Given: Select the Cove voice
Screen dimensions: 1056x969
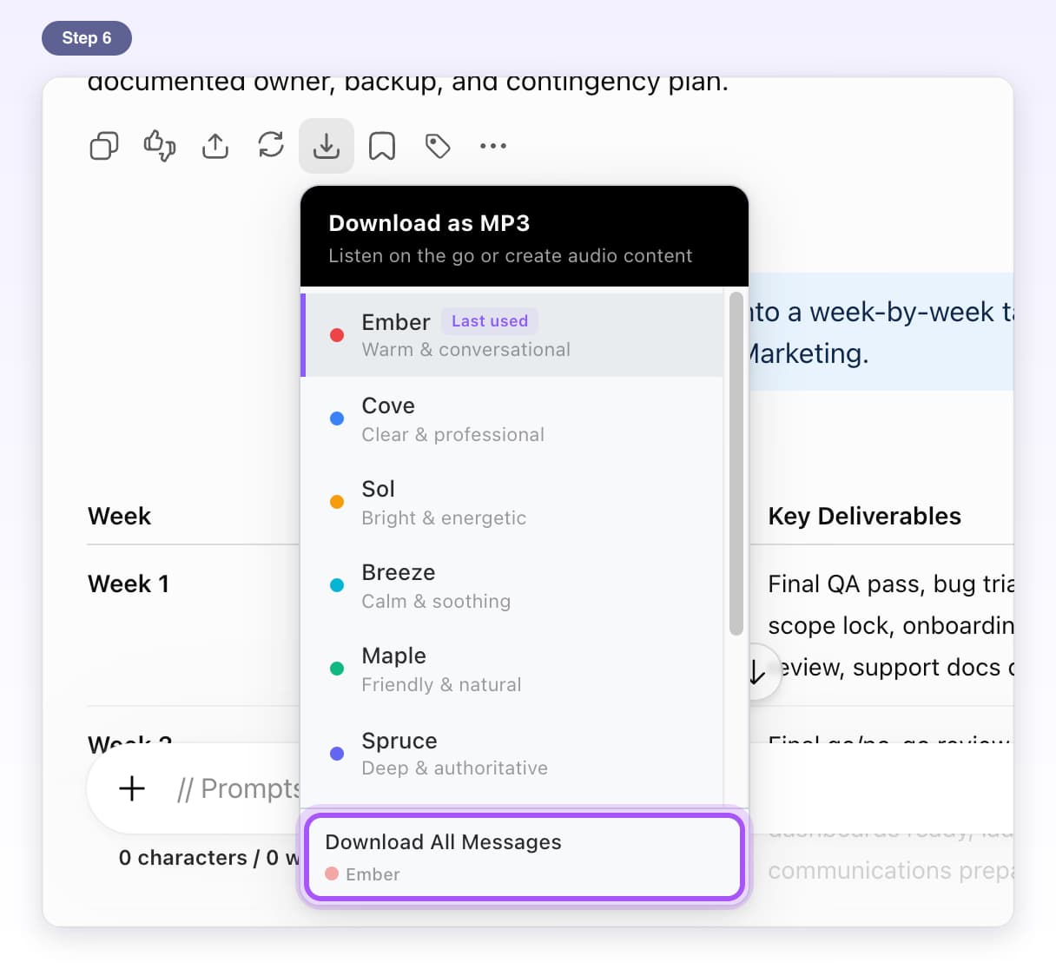Looking at the screenshot, I should coord(512,419).
